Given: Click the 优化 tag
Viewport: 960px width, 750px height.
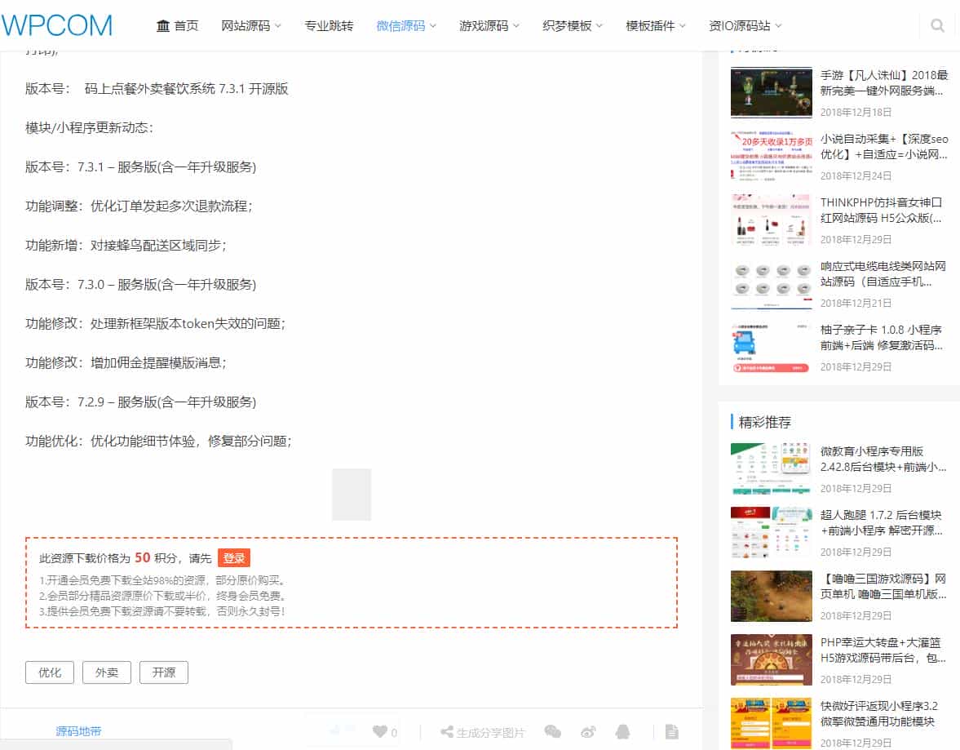Looking at the screenshot, I should point(49,672).
